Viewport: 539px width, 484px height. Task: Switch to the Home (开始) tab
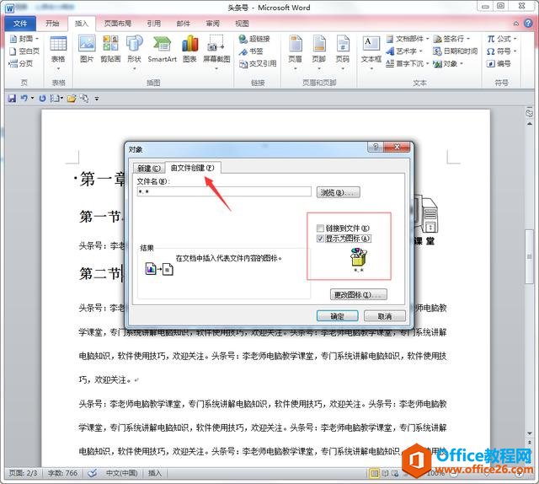coord(52,24)
